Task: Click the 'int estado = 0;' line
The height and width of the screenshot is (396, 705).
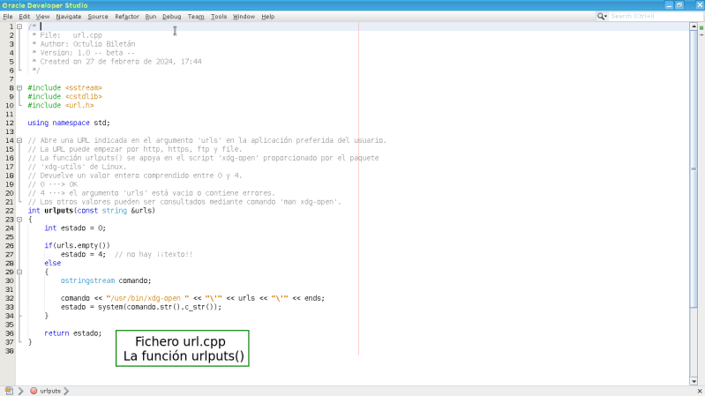Action: [75, 228]
